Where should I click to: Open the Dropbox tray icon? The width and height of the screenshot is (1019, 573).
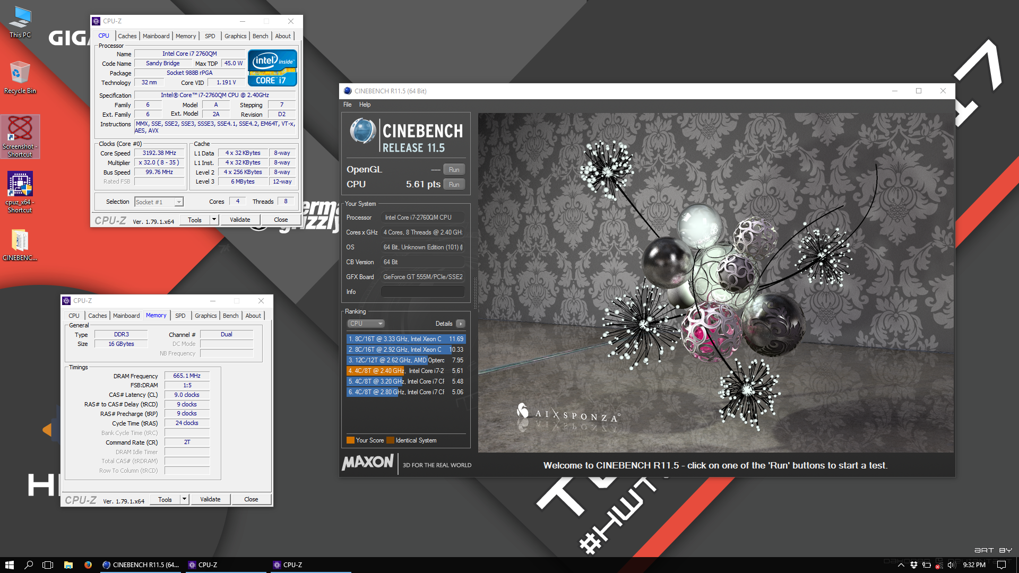[x=914, y=565]
